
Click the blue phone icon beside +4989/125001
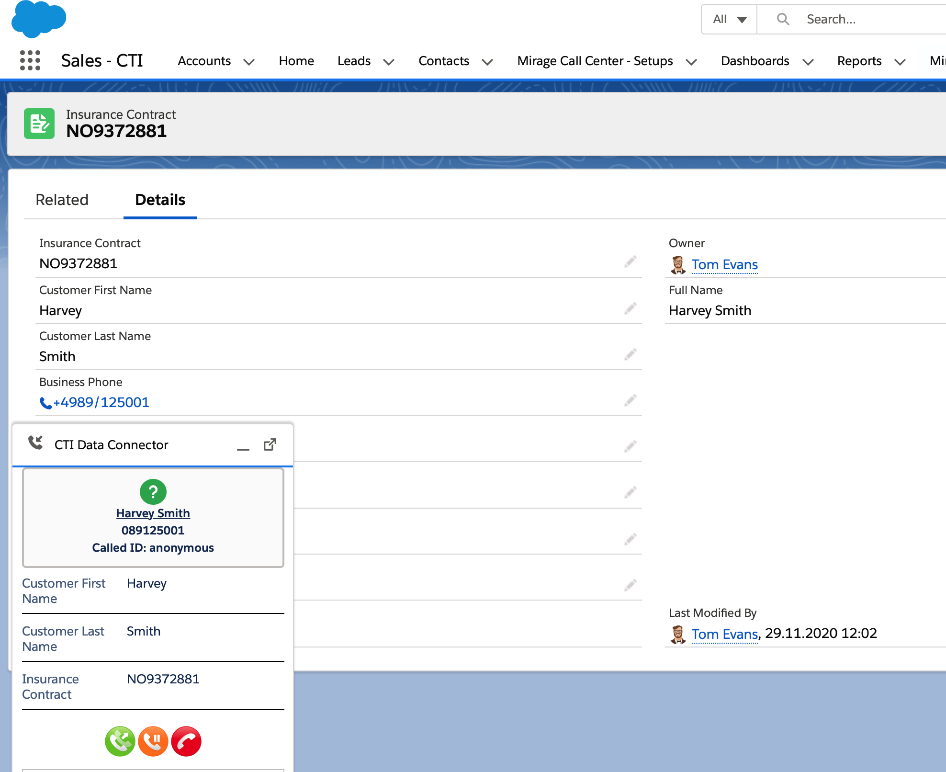[x=45, y=403]
